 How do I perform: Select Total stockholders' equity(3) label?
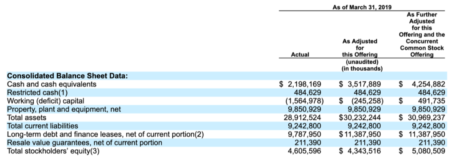[53, 151]
